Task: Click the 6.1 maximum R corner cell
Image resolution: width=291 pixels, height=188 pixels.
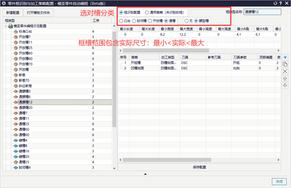Action: (264, 35)
